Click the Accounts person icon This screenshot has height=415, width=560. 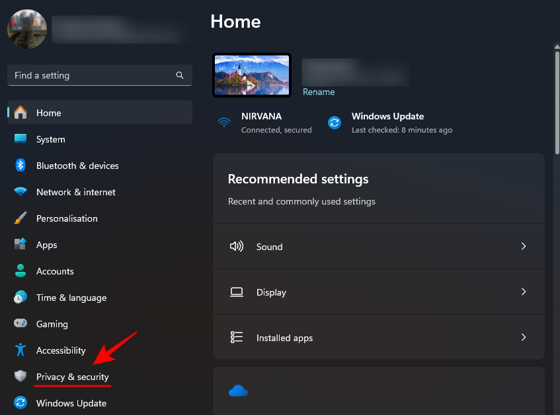pos(20,271)
